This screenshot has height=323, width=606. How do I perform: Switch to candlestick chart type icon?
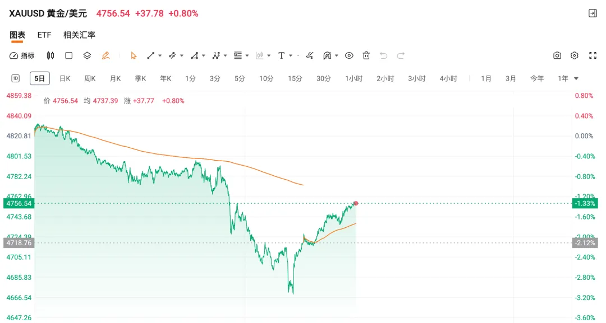click(x=50, y=55)
